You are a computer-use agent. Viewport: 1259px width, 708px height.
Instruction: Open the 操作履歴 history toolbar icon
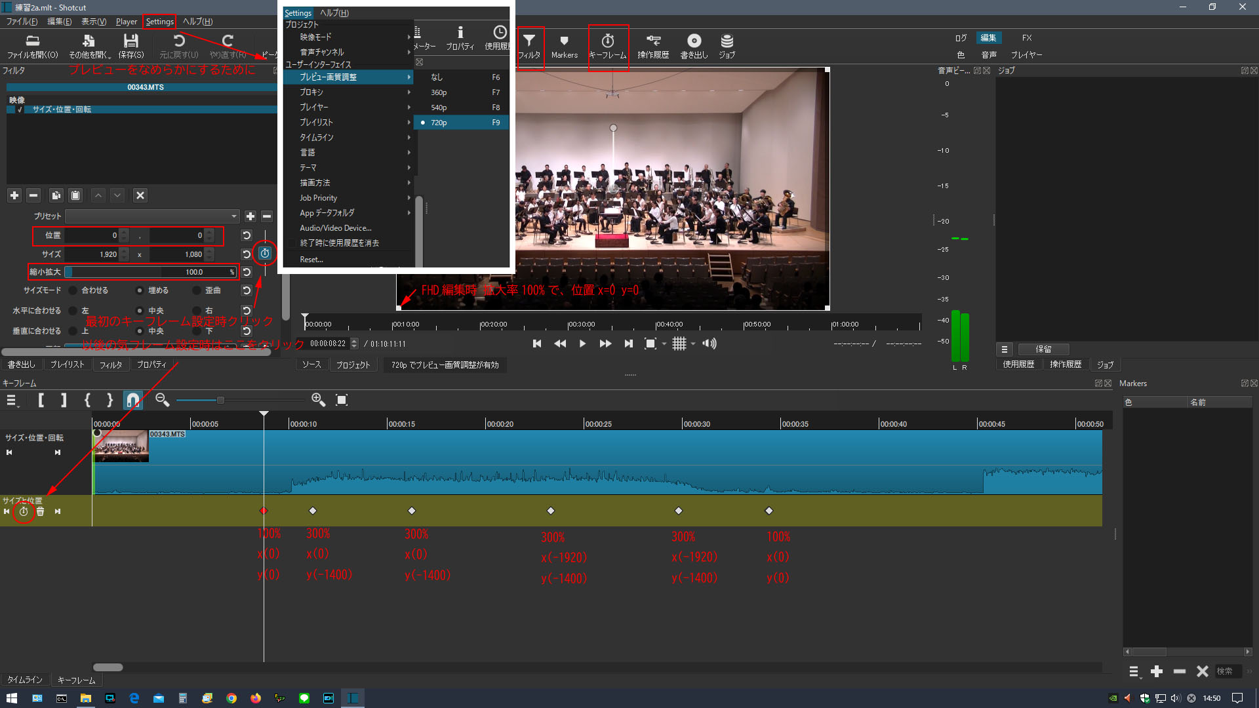pyautogui.click(x=653, y=47)
